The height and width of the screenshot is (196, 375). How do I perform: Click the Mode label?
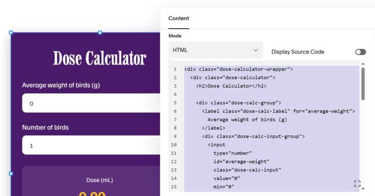click(175, 36)
